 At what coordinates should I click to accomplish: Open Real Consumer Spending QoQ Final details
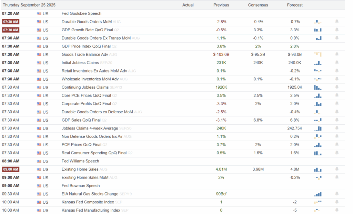(x=94, y=153)
